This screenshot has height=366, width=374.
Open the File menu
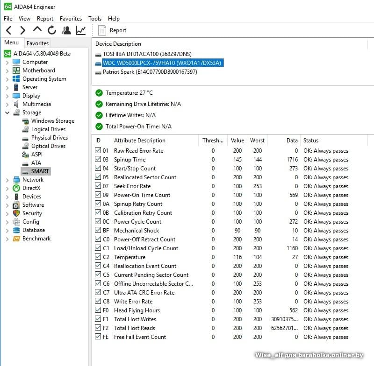point(8,19)
